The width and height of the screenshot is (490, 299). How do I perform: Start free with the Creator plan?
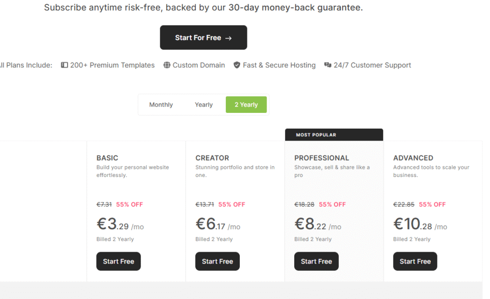coord(217,261)
